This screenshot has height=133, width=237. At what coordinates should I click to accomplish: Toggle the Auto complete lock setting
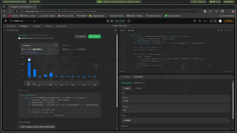click(131, 30)
